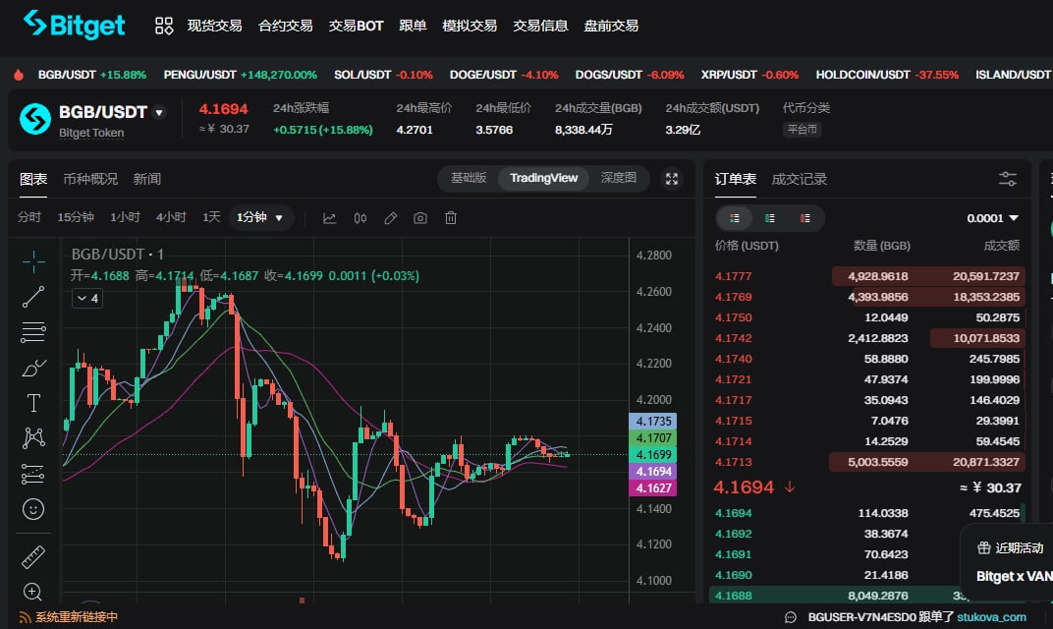Open the 合约交易 menu
Screen dimensions: 1053x629
click(285, 26)
